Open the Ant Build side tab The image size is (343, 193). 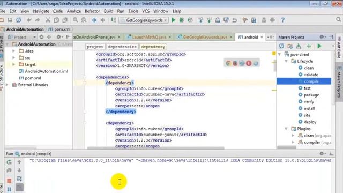339,48
